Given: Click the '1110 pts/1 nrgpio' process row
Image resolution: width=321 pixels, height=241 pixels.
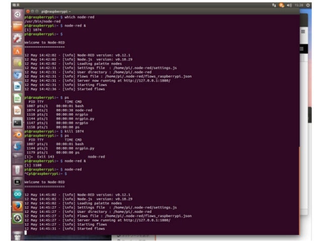Looking at the screenshot, I should (57, 115).
